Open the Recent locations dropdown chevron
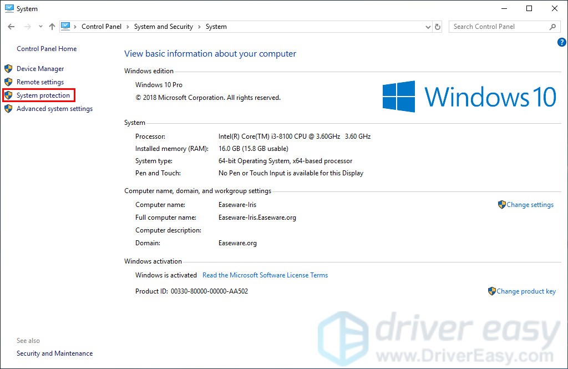The width and height of the screenshot is (568, 369). 40,27
